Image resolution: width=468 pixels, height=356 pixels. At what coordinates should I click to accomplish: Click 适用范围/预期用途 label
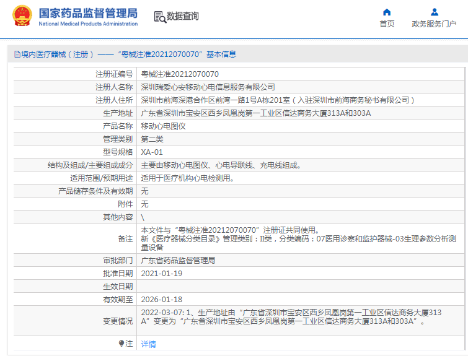click(x=102, y=178)
